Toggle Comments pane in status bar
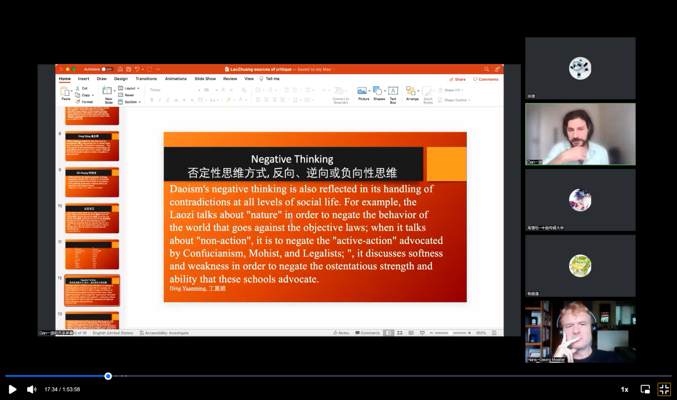Image resolution: width=677 pixels, height=400 pixels. coord(367,333)
